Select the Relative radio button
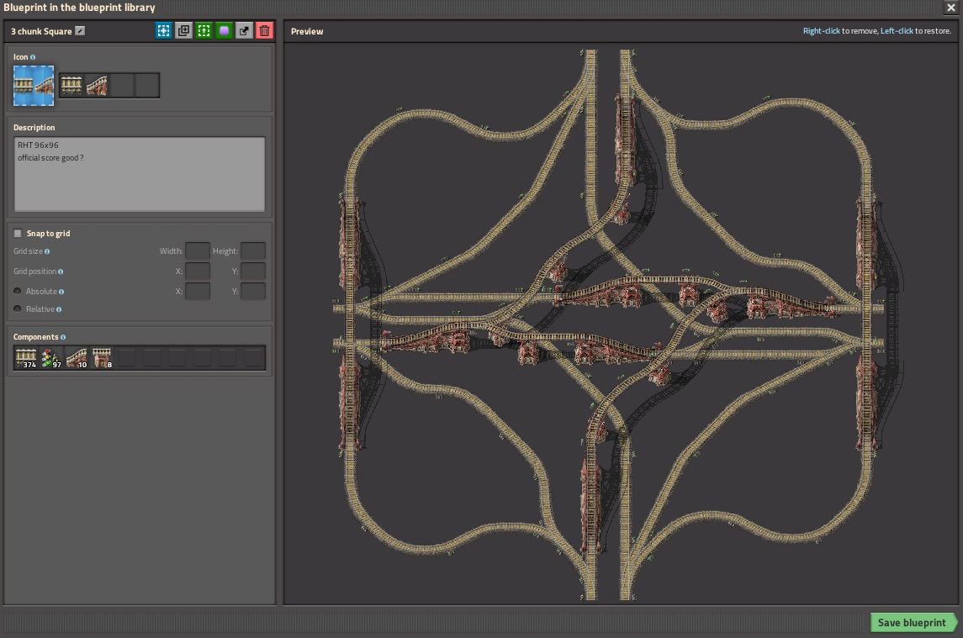The height and width of the screenshot is (638, 963). click(x=18, y=309)
